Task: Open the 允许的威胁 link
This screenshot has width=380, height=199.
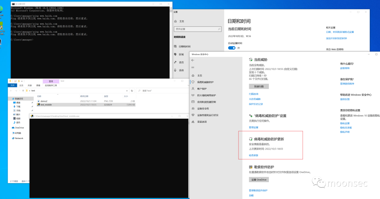Action: 255,99
